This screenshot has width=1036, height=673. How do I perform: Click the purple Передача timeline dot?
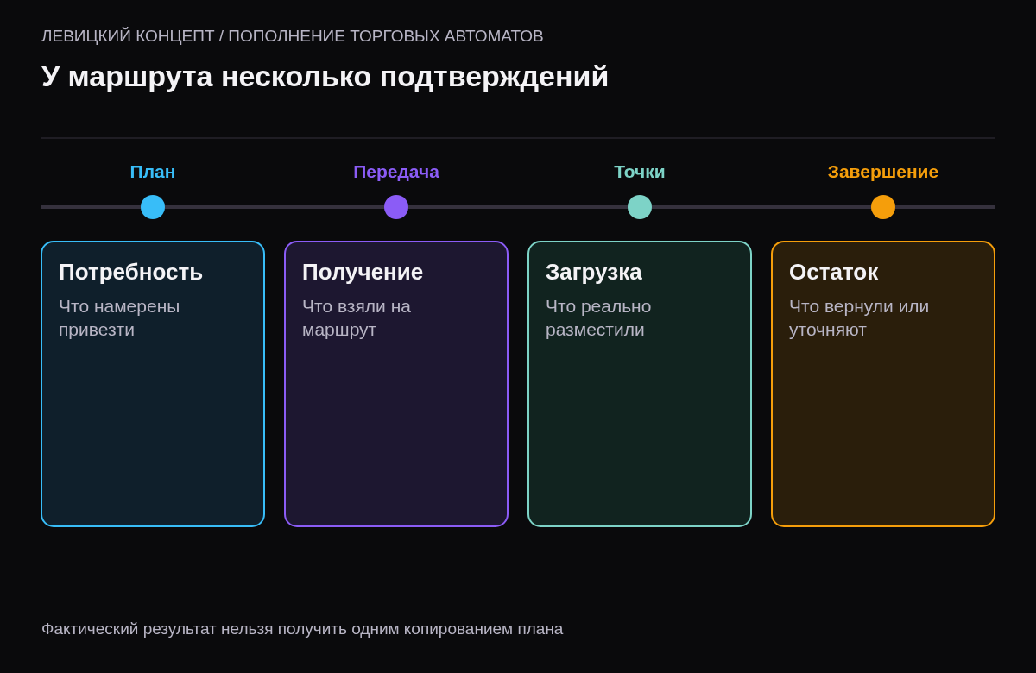[396, 207]
